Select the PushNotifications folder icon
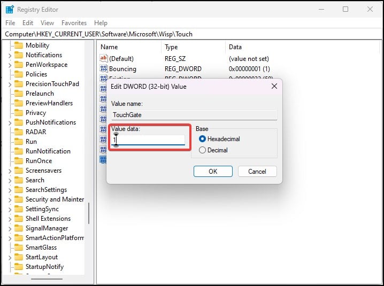Screen dimensions: 384x286 (19, 122)
